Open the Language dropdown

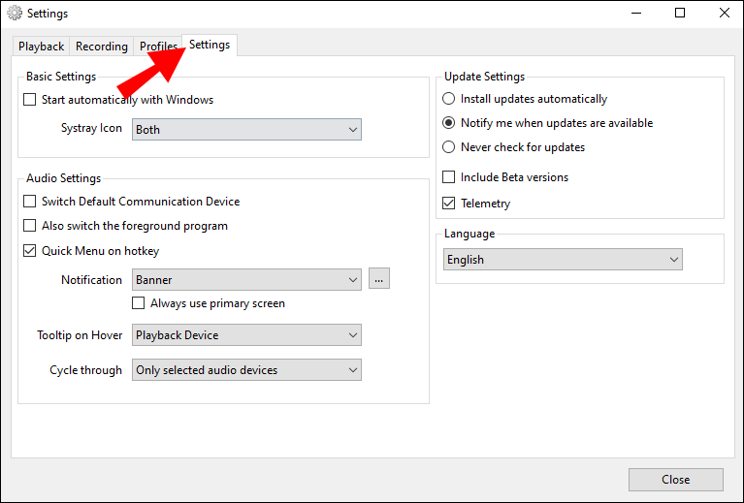(563, 260)
